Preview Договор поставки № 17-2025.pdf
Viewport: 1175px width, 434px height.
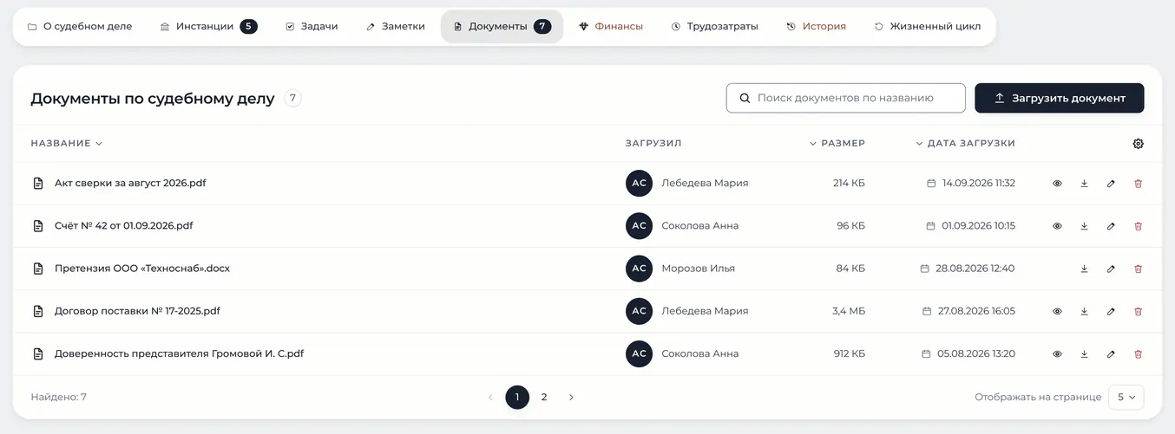pyautogui.click(x=1057, y=311)
